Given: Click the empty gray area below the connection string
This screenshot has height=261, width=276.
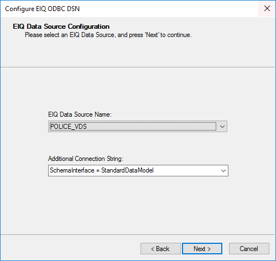Looking at the screenshot, I should click(138, 205).
